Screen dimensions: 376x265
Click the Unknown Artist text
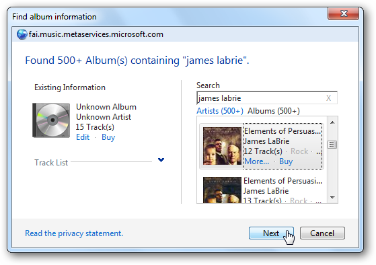[x=104, y=117]
